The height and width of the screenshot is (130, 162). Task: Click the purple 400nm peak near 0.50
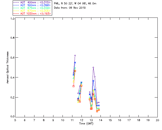(x=93, y=68)
